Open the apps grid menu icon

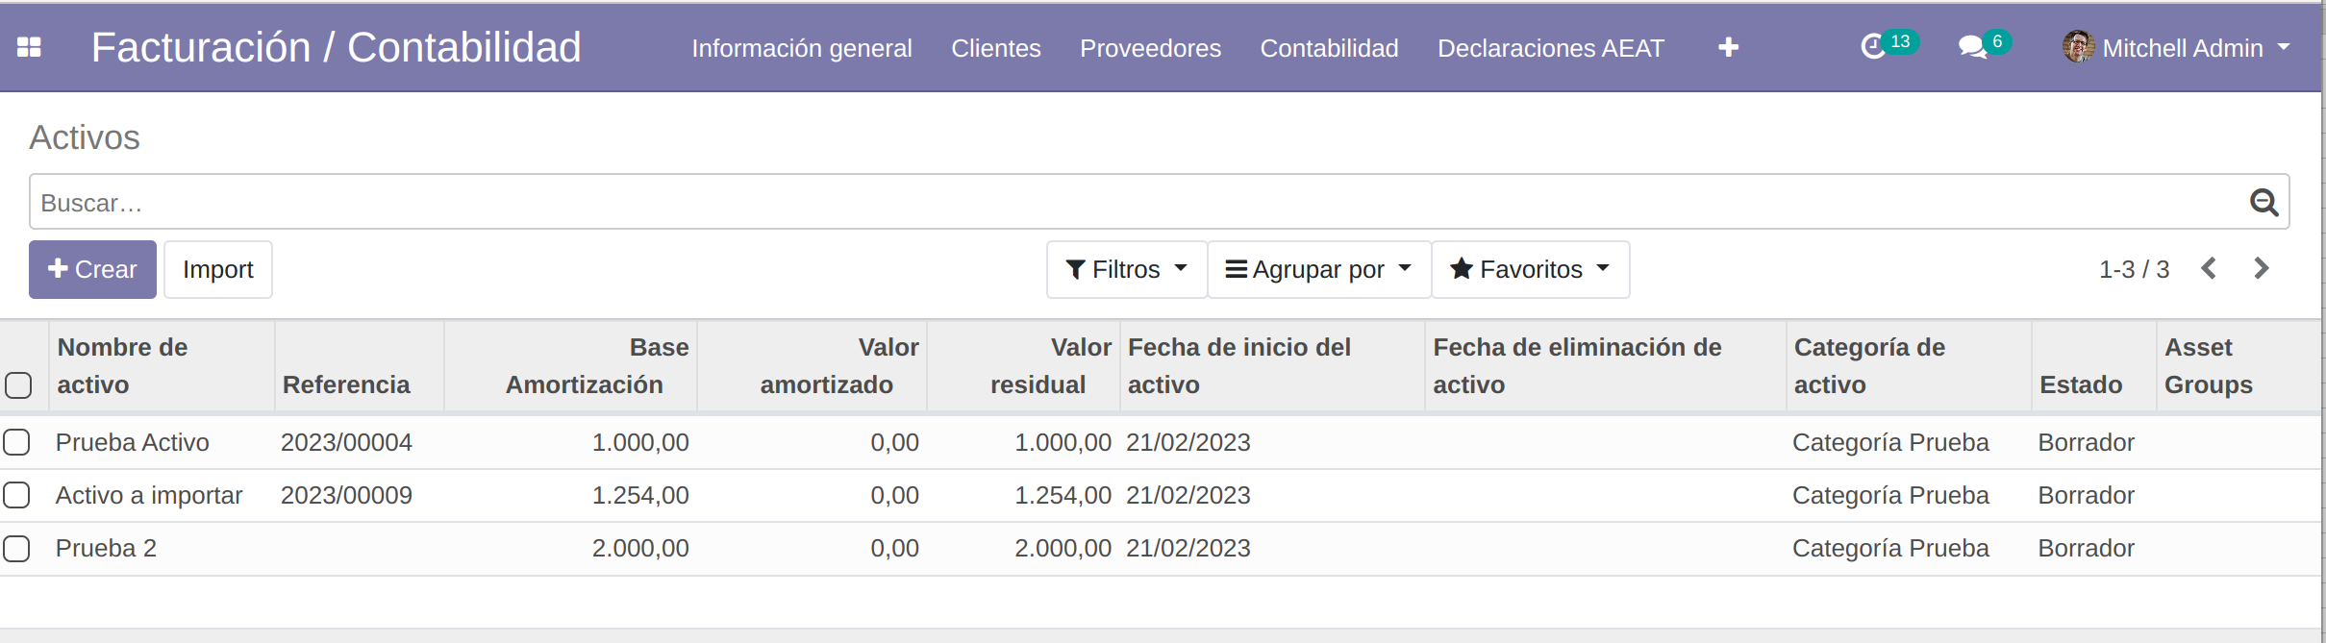[29, 47]
